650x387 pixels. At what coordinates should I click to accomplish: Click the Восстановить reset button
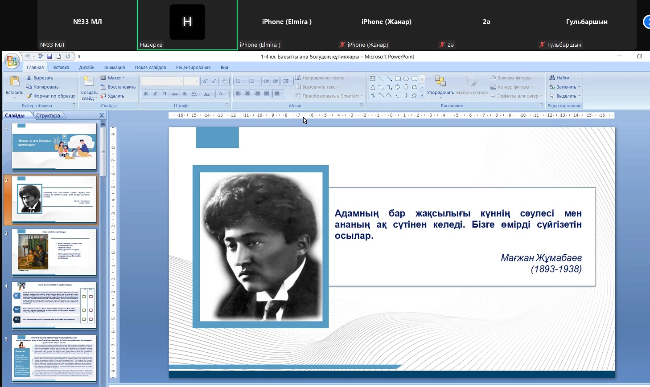(118, 87)
